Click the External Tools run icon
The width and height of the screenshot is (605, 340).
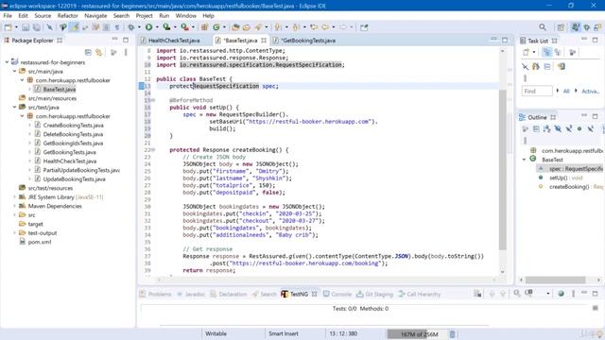point(185,27)
